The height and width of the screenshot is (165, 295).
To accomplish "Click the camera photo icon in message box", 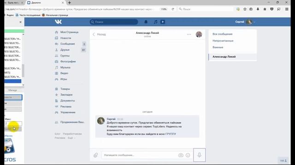I will (x=181, y=155).
